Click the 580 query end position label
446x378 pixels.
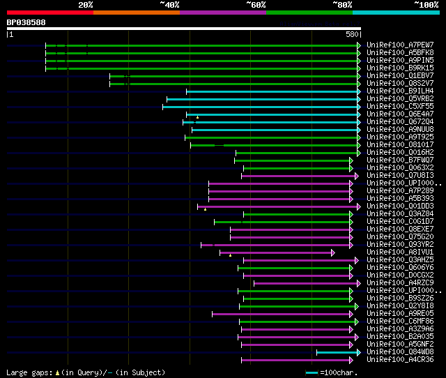click(352, 34)
